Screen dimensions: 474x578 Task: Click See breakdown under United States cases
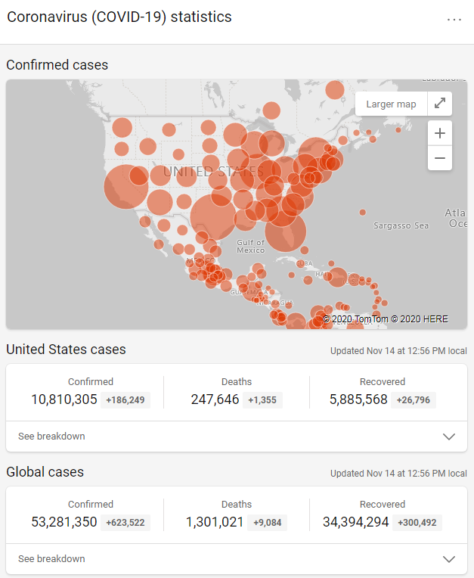tap(51, 437)
